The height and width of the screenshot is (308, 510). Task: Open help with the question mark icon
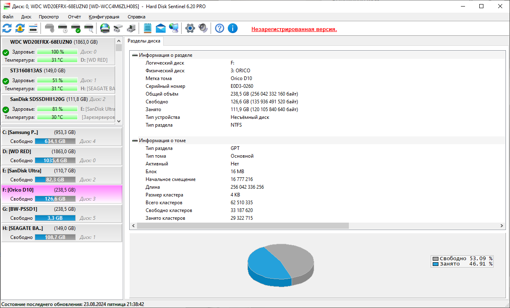coord(220,28)
